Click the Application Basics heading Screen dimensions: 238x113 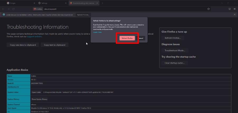[x=17, y=70]
